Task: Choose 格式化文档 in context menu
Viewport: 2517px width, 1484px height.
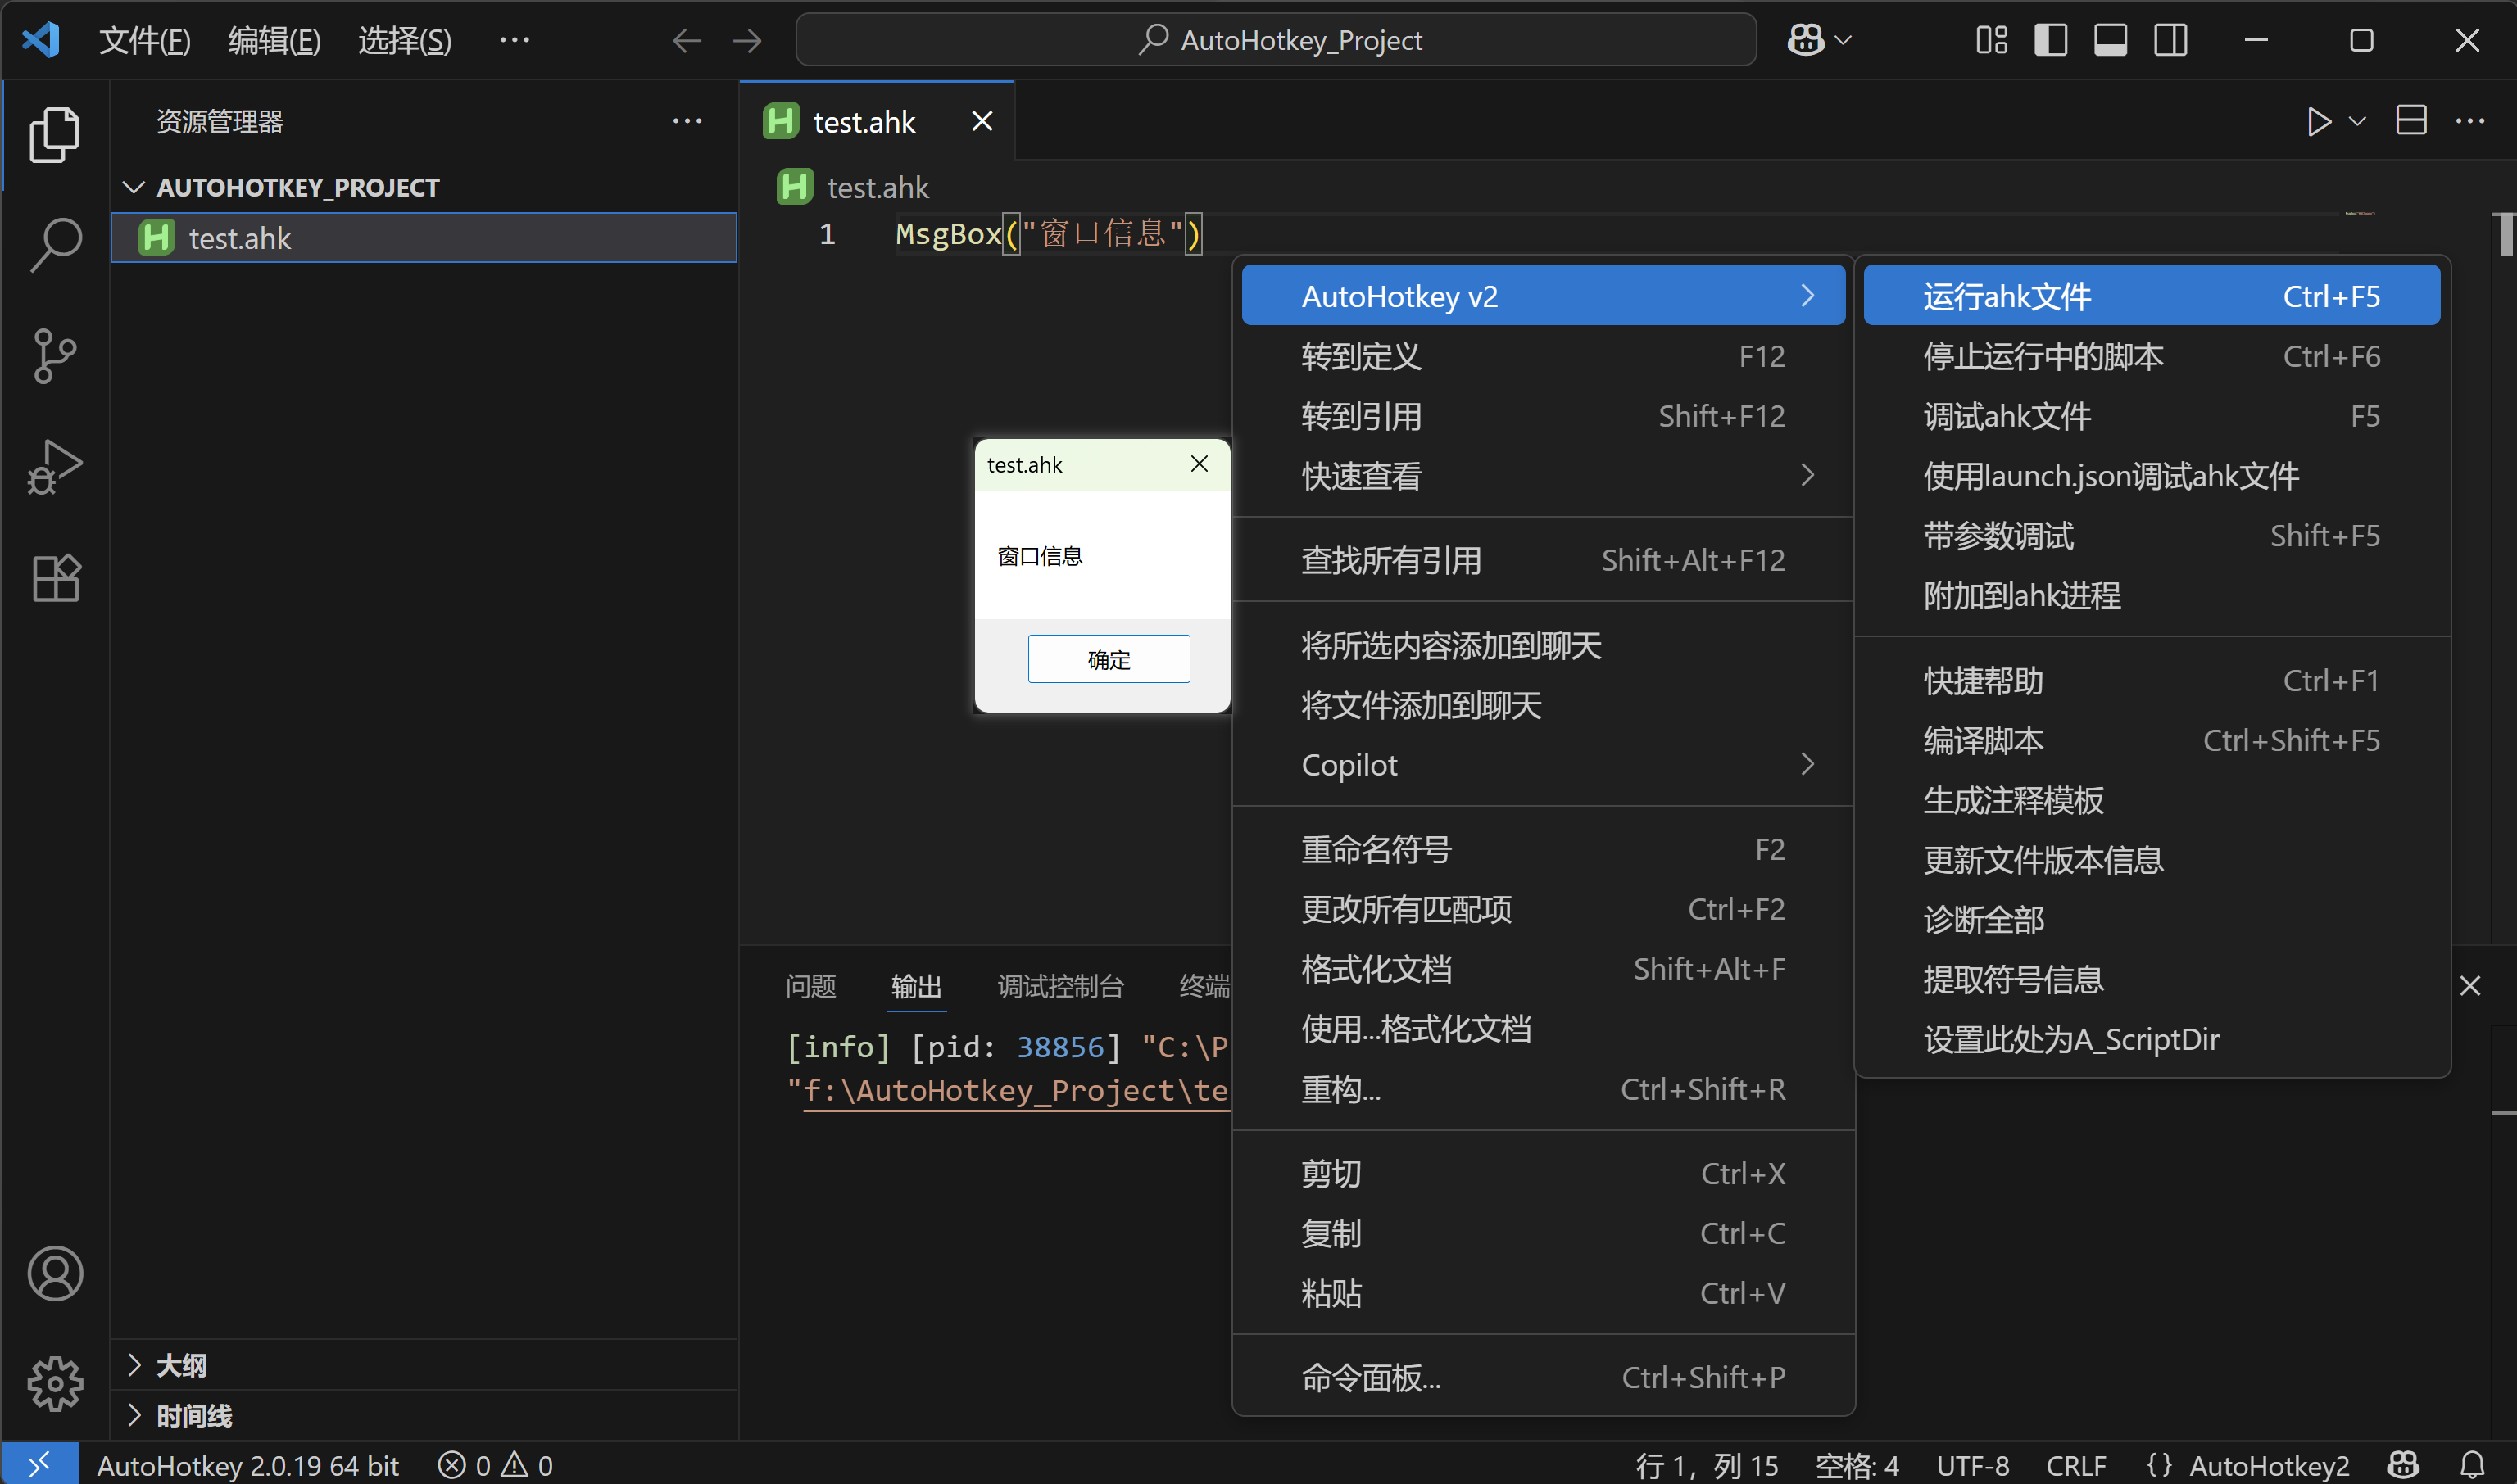Action: point(1543,969)
